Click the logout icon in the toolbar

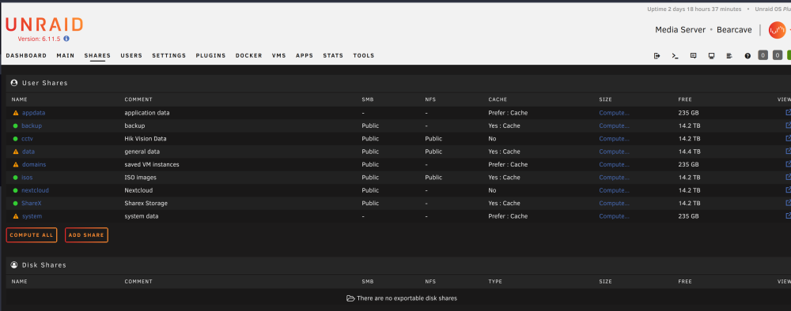pos(657,56)
